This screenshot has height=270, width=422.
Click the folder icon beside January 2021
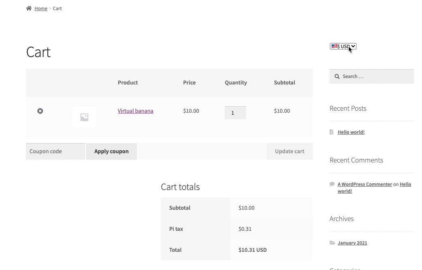click(x=332, y=243)
